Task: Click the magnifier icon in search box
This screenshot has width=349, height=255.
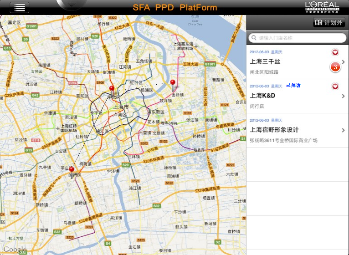Action: point(253,38)
